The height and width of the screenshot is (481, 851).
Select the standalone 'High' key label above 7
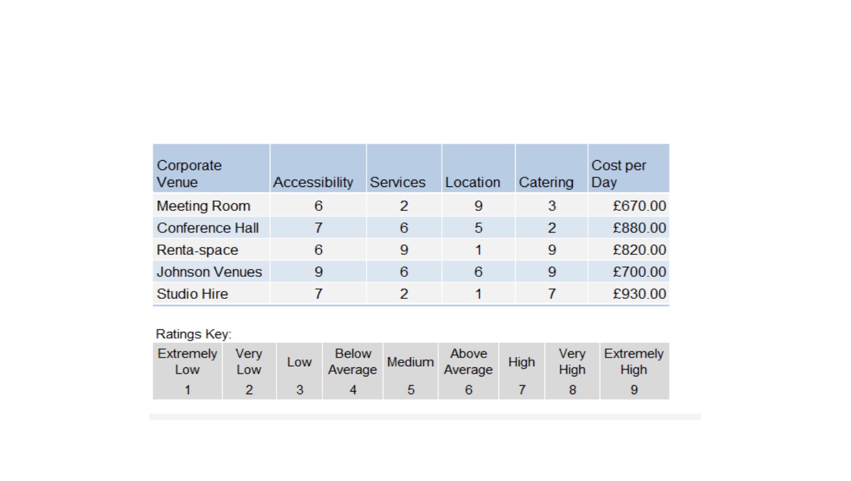[522, 362]
